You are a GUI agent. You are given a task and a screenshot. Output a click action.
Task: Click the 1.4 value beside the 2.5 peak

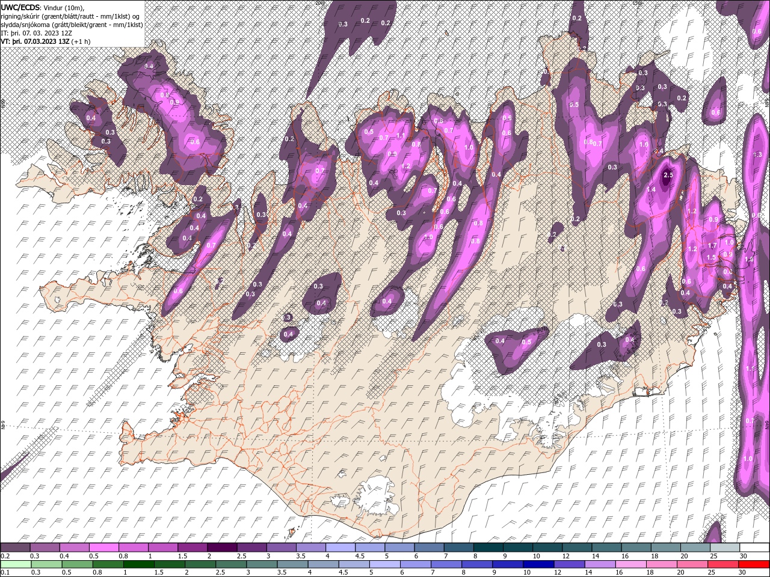click(651, 189)
